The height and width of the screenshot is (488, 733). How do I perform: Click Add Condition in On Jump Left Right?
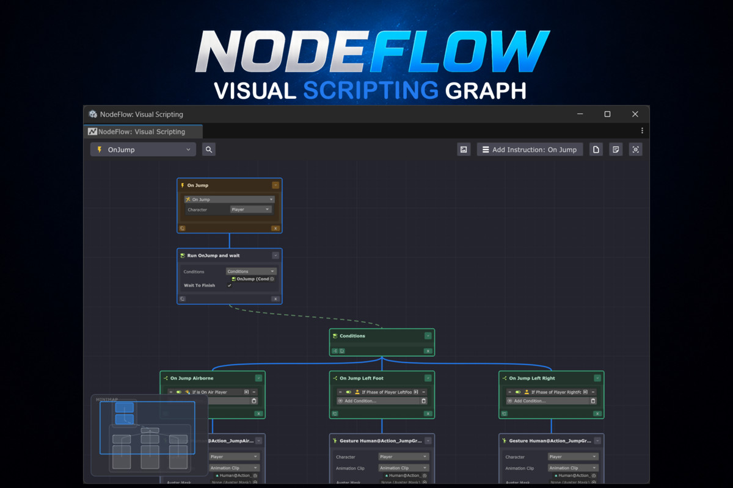tap(547, 401)
